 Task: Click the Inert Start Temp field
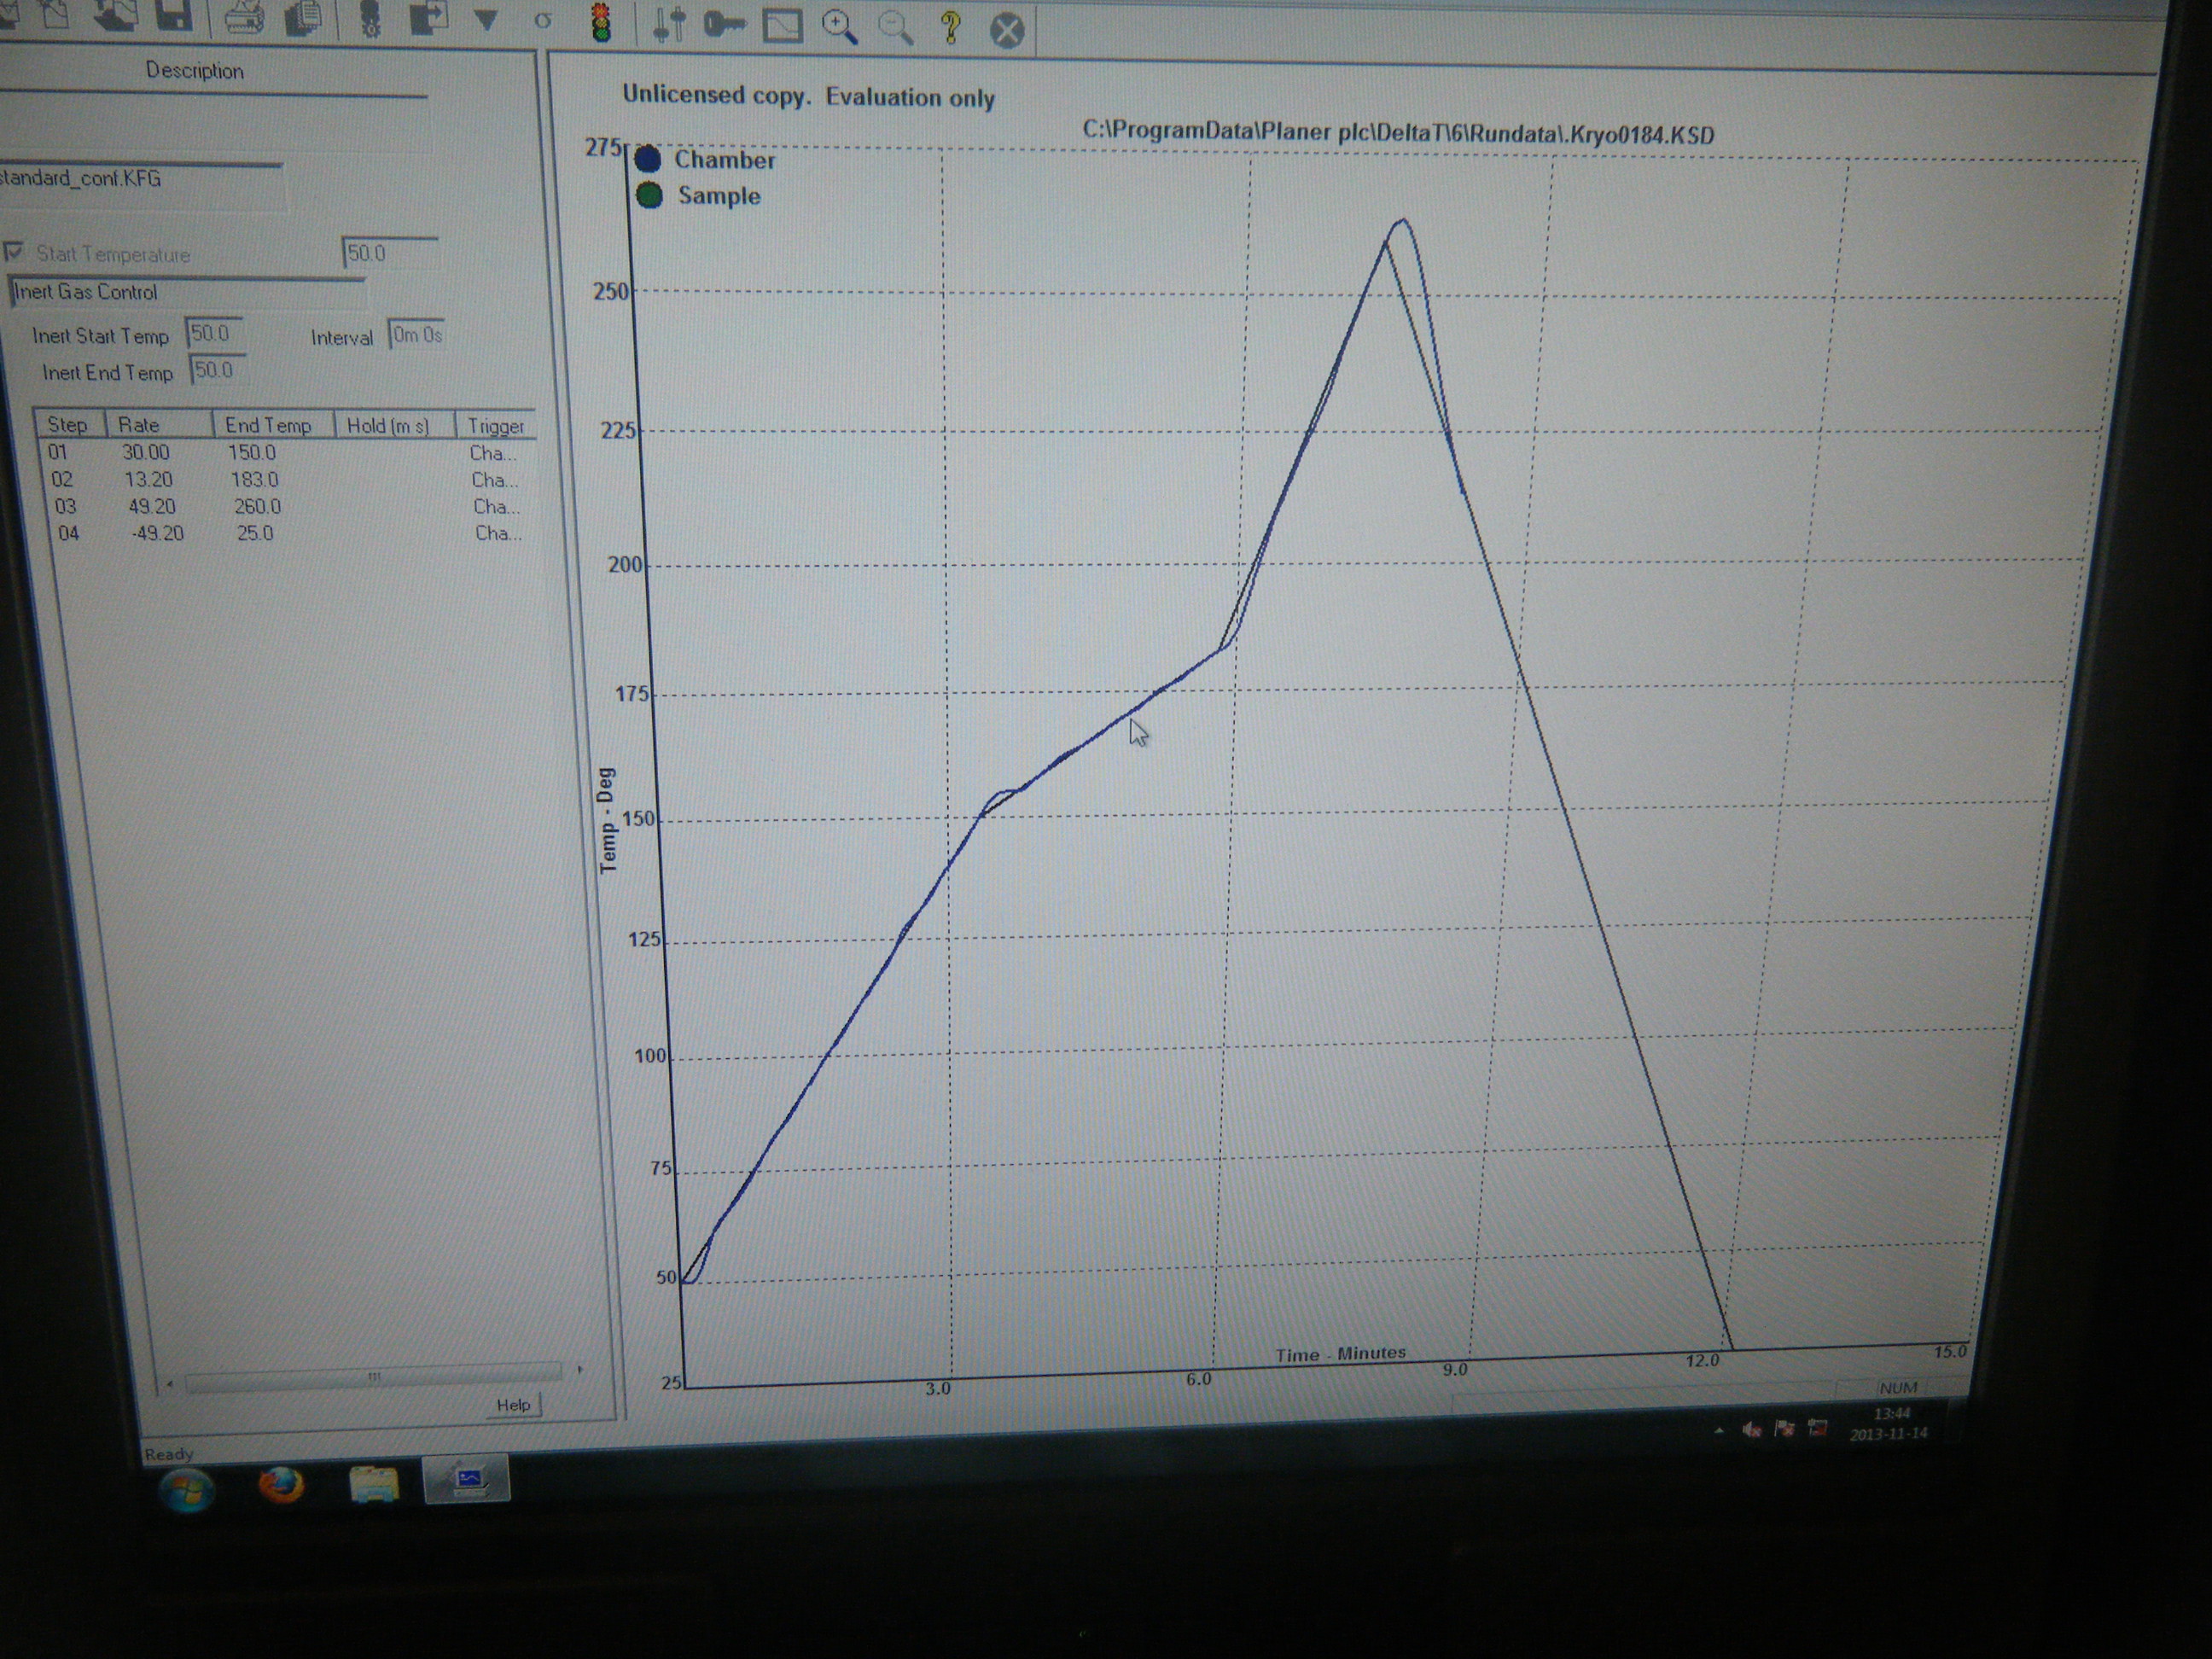coord(214,333)
